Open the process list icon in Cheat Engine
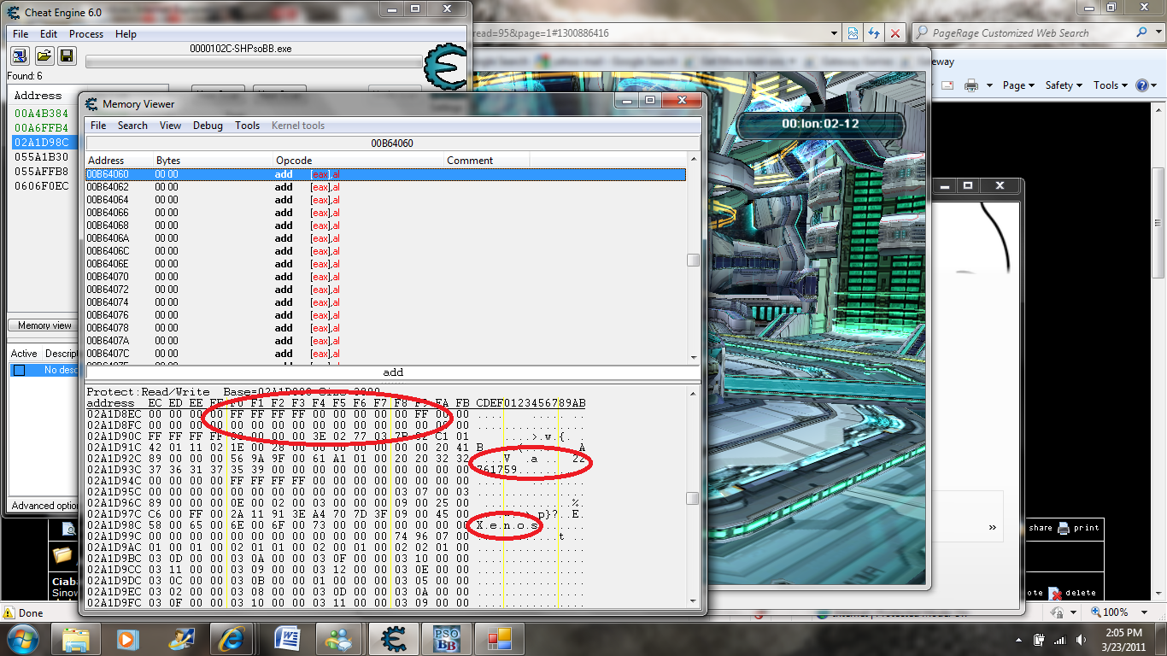Viewport: 1167px width, 656px height. 19,56
